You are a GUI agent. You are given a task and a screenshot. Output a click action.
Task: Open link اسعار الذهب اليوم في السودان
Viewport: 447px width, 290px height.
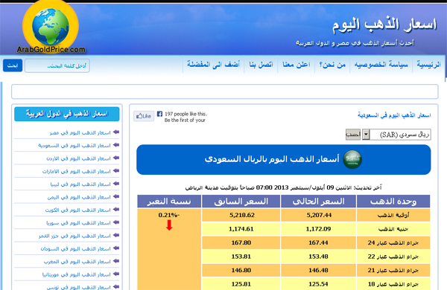point(75,249)
